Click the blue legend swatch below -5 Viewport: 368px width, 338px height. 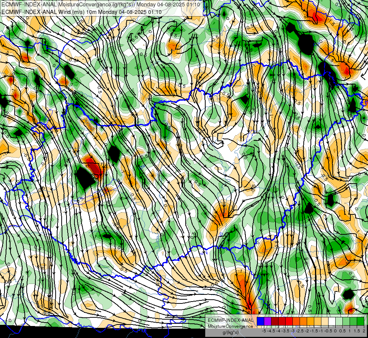click(260, 321)
